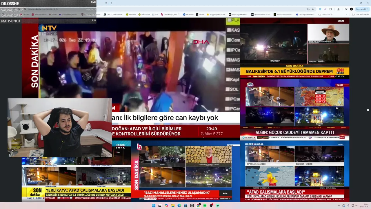Image resolution: width=371 pixels, height=209 pixels.
Task: Open the Windows Start menu
Action: pyautogui.click(x=154, y=206)
